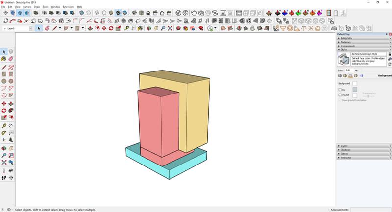Click the Shaded With Textures style icon
392x212 pixels.
coord(118,13)
